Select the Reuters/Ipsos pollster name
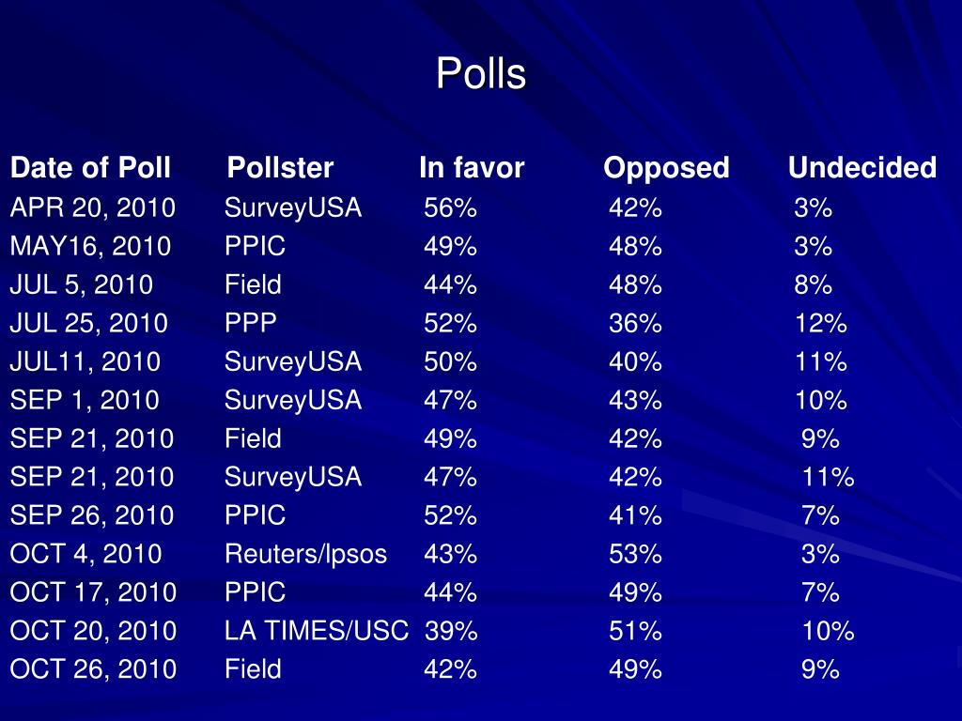 [305, 554]
